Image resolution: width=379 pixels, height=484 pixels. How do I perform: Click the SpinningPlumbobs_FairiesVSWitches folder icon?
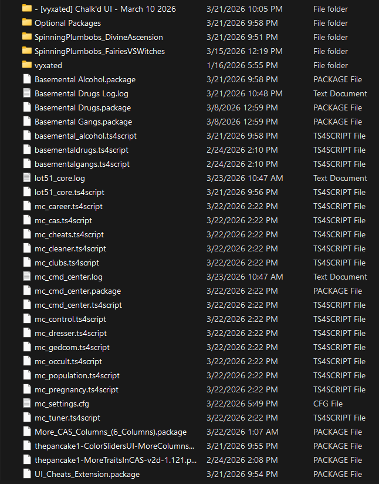(x=27, y=51)
